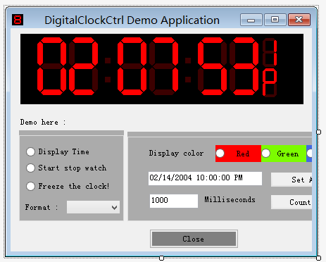Image resolution: width=326 pixels, height=262 pixels.
Task: Click the Set button beside the date field
Action: coord(291,180)
